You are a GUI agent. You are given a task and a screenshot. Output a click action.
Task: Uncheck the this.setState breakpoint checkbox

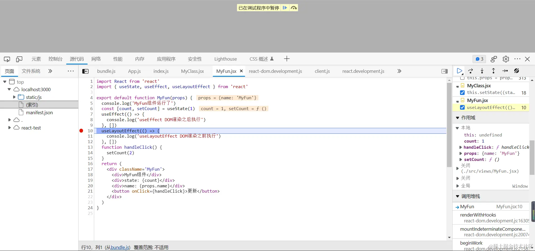point(462,93)
